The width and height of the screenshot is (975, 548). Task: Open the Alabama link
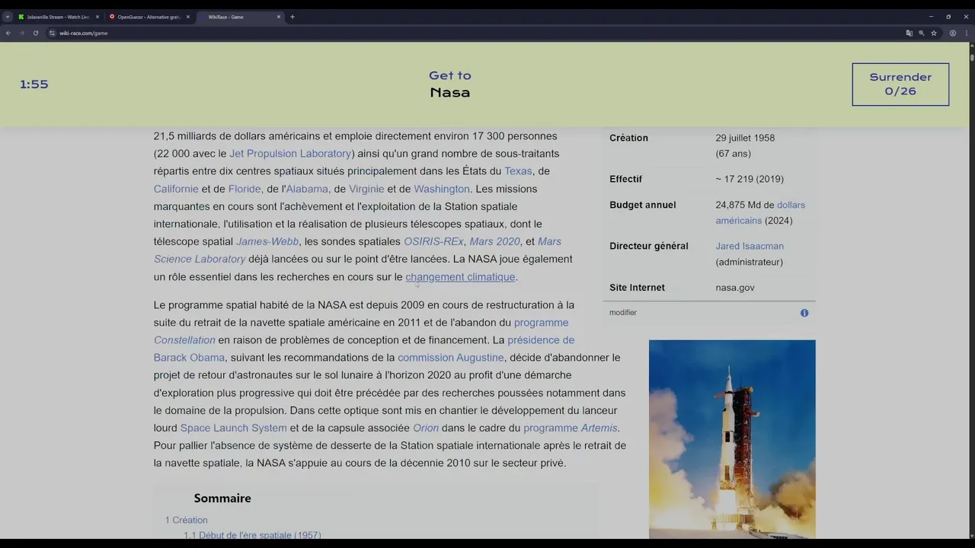pyautogui.click(x=308, y=189)
